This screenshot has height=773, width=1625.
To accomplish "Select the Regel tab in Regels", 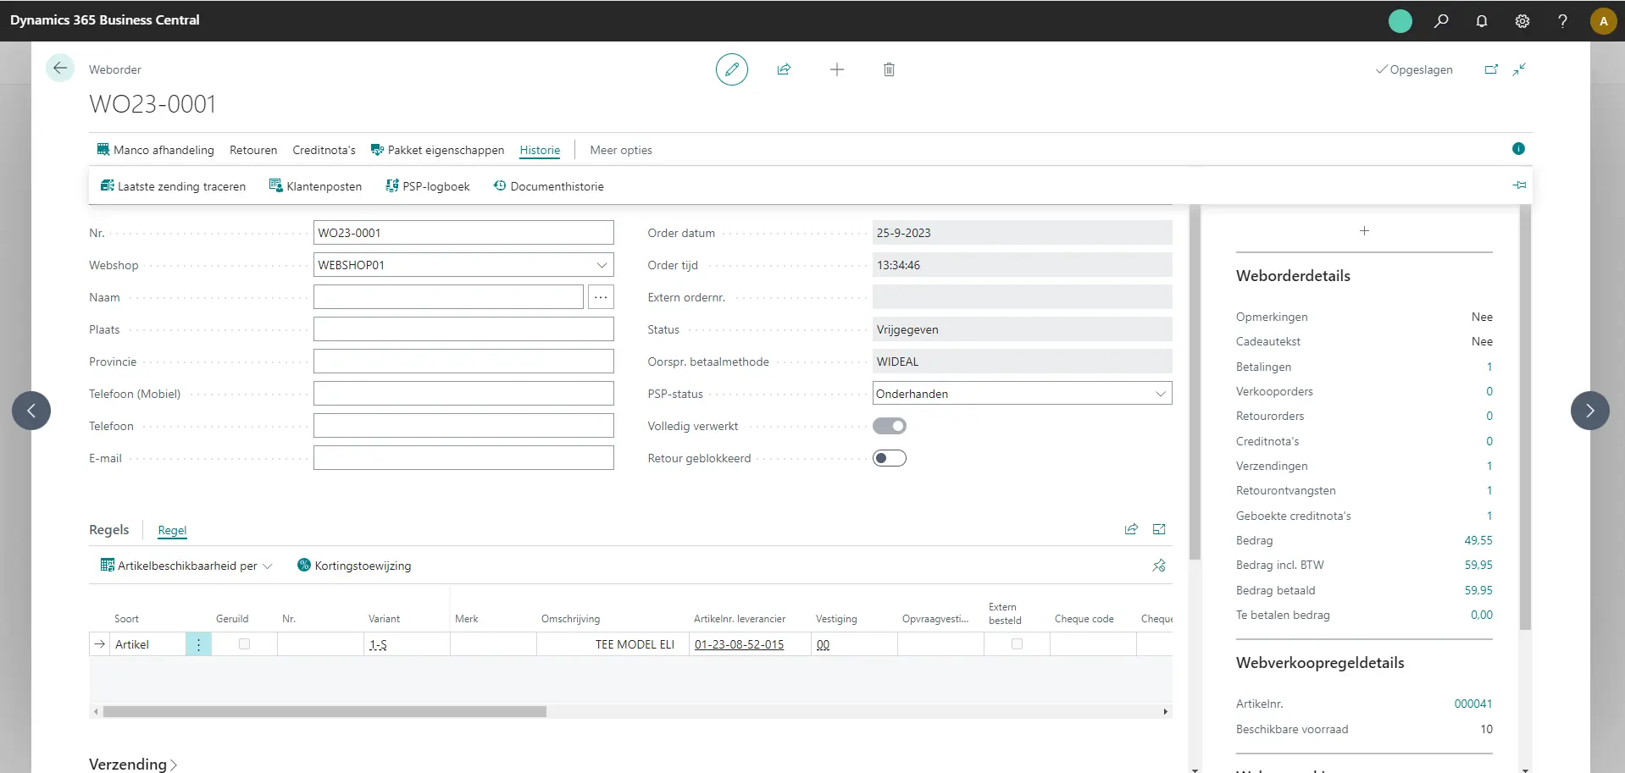I will pyautogui.click(x=172, y=530).
